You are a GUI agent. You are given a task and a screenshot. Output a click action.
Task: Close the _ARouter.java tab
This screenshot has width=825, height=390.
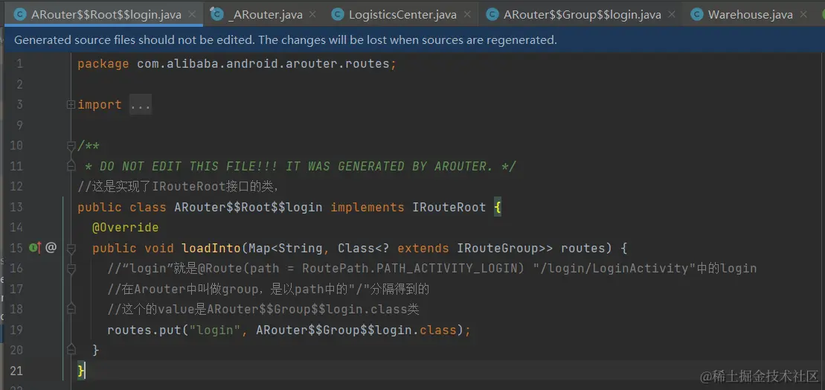[314, 15]
